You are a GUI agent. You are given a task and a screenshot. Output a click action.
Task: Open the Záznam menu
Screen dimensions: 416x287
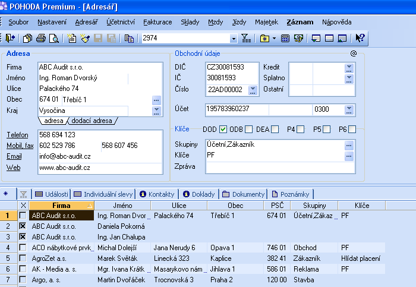(x=300, y=22)
